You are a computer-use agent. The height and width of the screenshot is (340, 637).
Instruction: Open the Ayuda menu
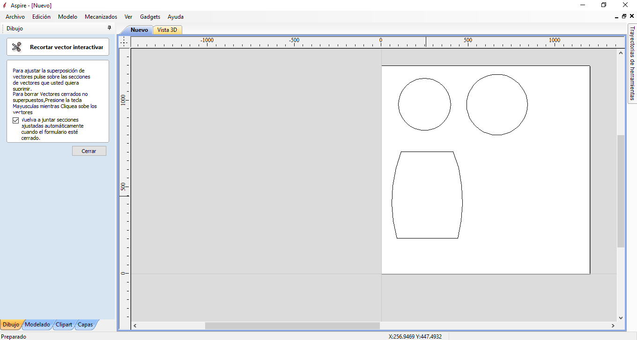point(176,17)
